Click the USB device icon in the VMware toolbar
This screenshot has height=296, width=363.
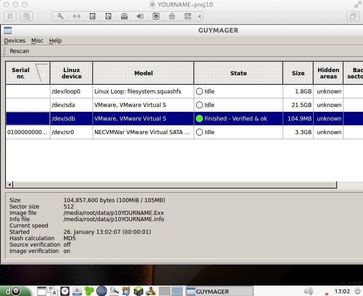172,16
